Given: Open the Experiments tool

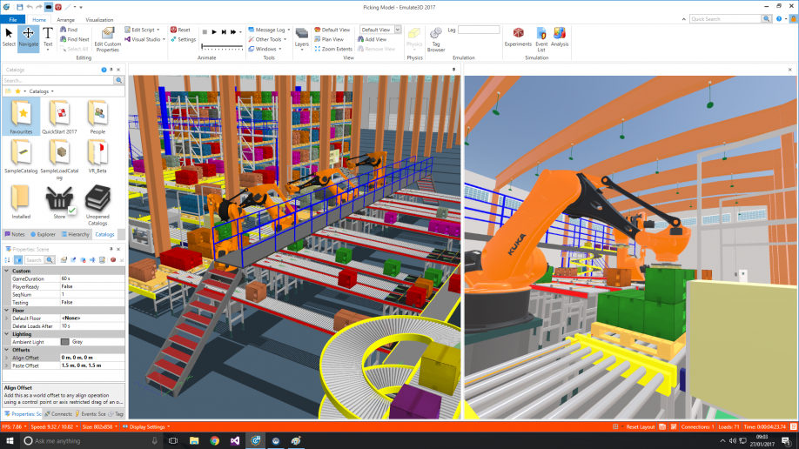Looking at the screenshot, I should pyautogui.click(x=518, y=37).
